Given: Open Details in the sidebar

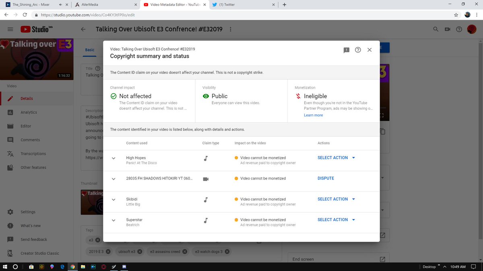Looking at the screenshot, I should click(x=37, y=99).
